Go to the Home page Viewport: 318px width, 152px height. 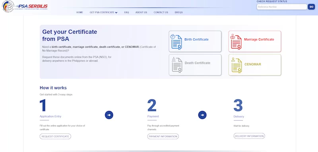pyautogui.click(x=80, y=12)
